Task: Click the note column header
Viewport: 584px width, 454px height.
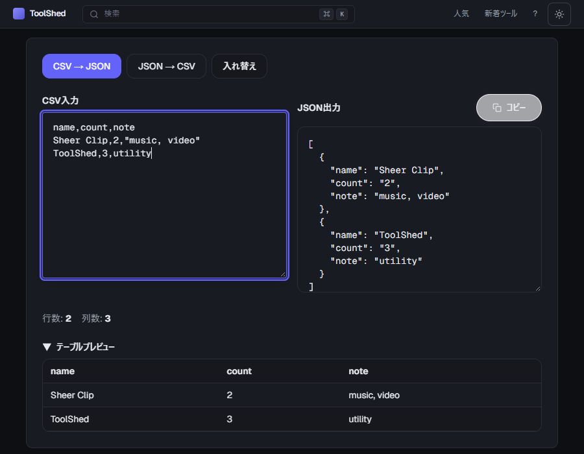Action: pyautogui.click(x=358, y=372)
